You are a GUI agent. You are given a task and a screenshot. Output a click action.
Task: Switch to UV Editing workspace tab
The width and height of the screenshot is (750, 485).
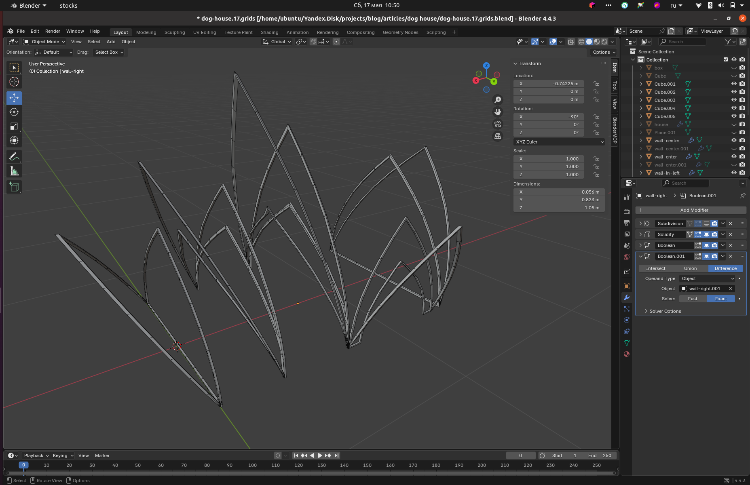(205, 32)
